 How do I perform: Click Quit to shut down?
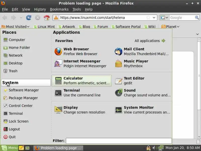(9, 137)
